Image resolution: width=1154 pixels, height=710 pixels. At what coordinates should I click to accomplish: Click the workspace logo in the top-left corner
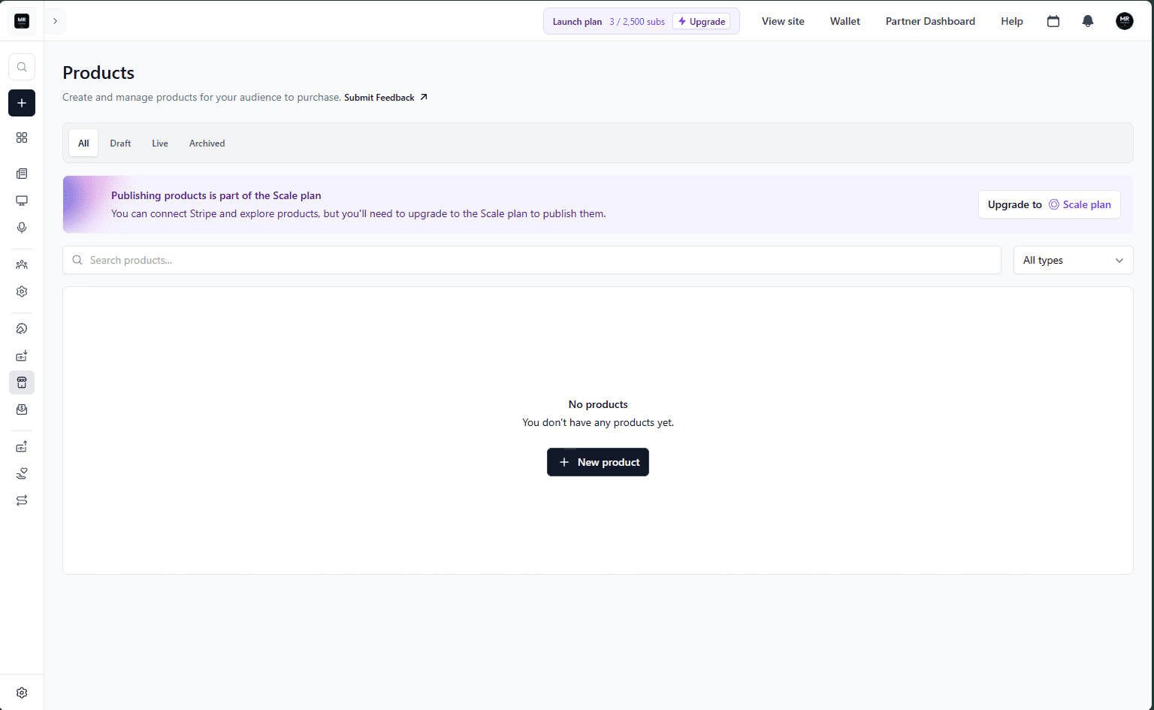(x=22, y=21)
